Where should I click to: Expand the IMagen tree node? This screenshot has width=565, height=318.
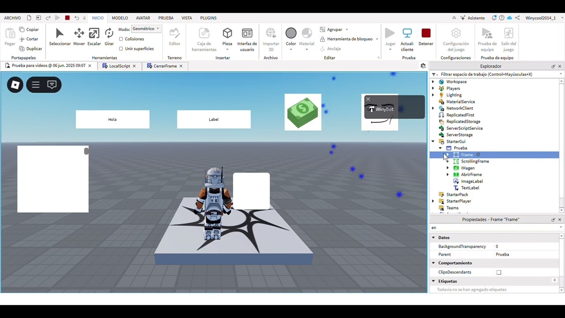[448, 168]
